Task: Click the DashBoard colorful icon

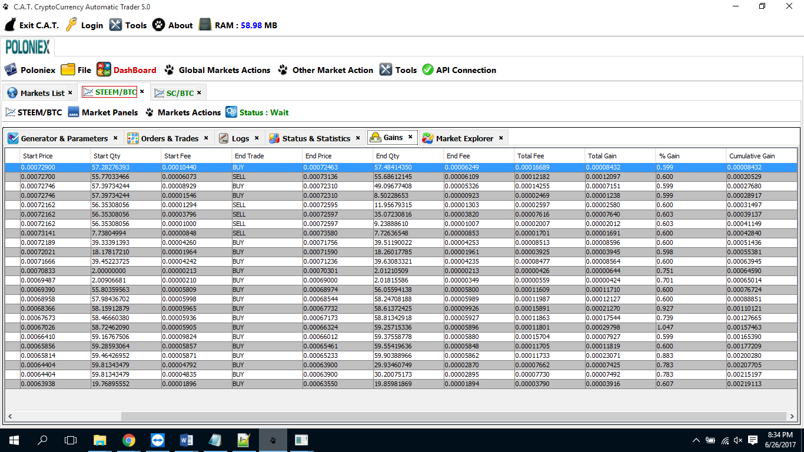Action: pyautogui.click(x=104, y=70)
